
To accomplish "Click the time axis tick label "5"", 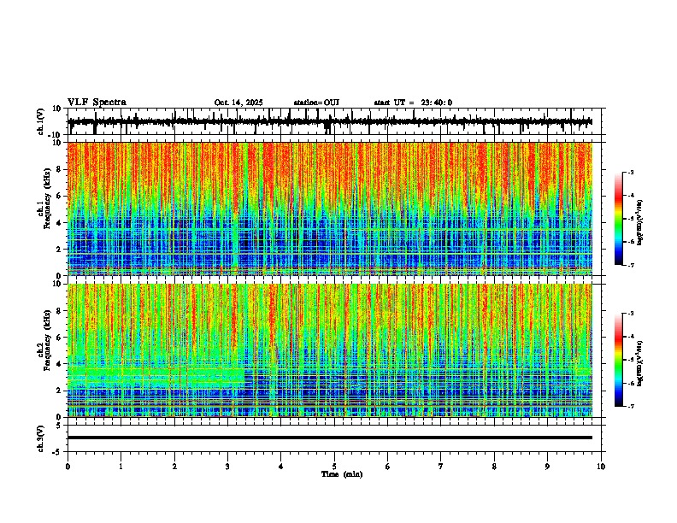I will click(334, 467).
